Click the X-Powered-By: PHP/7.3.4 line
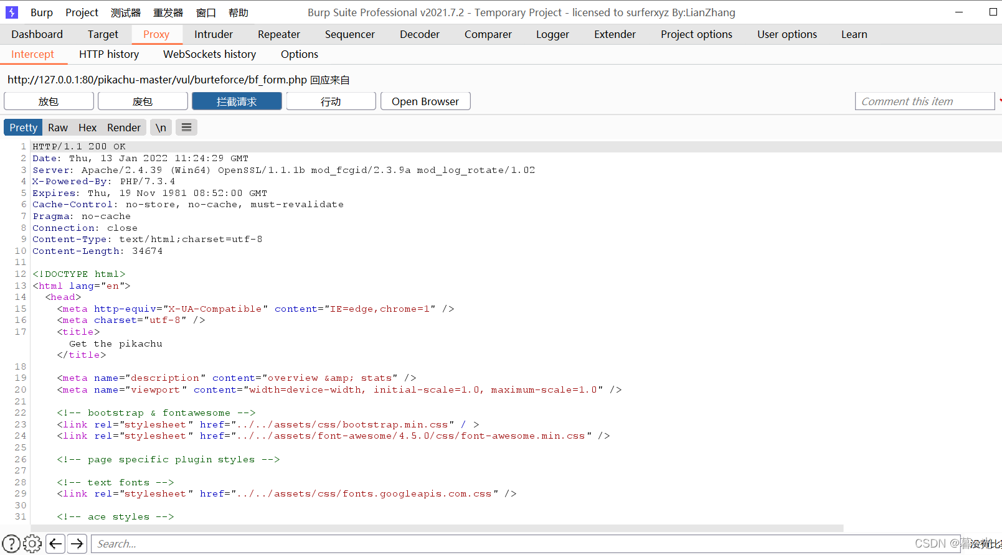The width and height of the screenshot is (1002, 555). point(104,182)
